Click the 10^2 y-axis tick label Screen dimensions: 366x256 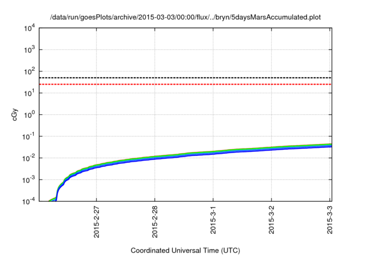pos(29,72)
